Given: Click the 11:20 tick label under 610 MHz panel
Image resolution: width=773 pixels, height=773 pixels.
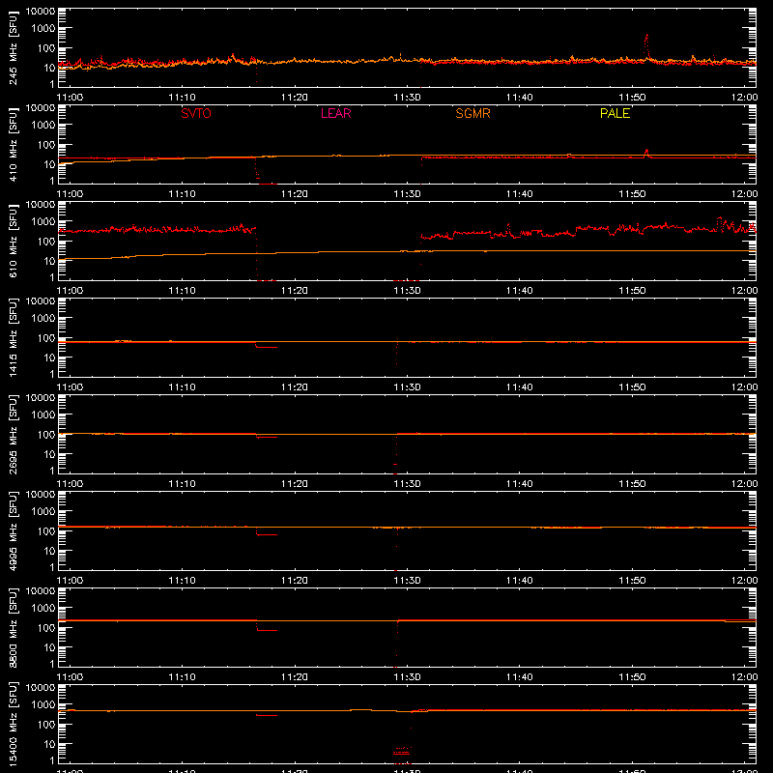Looking at the screenshot, I should click(295, 291).
